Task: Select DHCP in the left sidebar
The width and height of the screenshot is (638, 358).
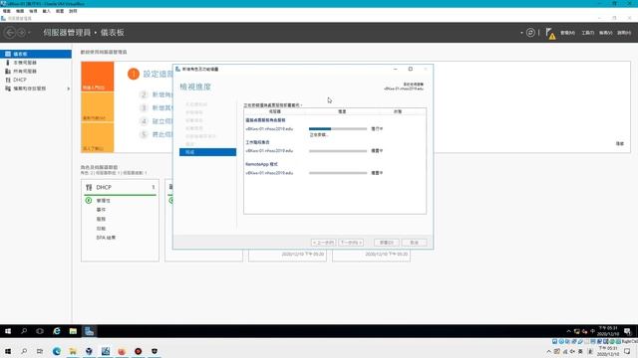Action: (36, 80)
